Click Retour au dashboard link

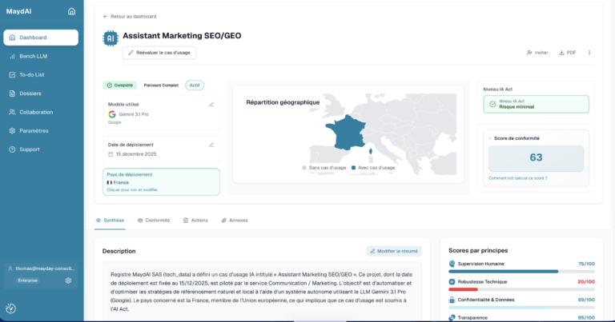(x=130, y=17)
